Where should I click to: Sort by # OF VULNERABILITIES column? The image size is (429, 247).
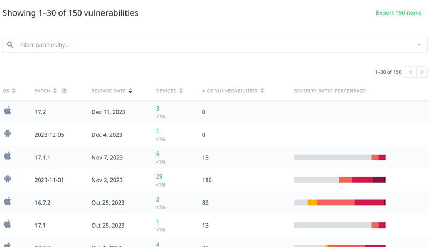[x=233, y=91]
